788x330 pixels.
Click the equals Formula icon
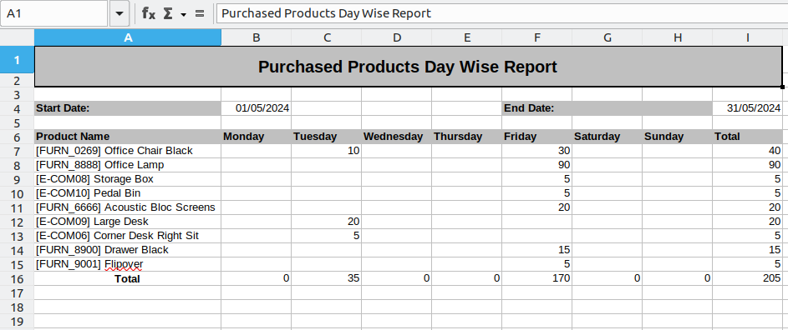click(200, 13)
